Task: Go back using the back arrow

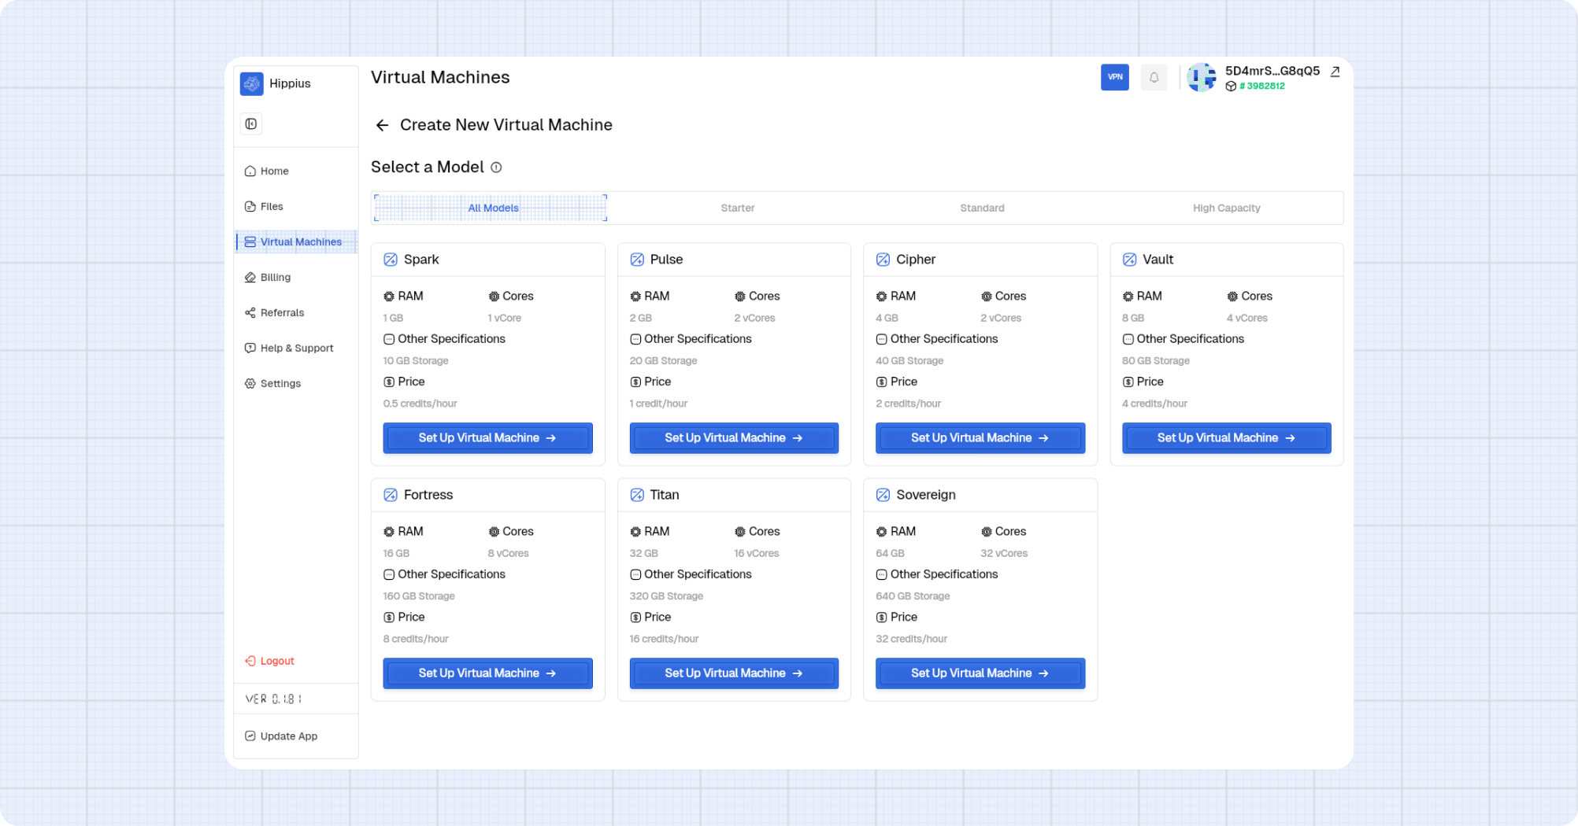Action: pos(383,125)
